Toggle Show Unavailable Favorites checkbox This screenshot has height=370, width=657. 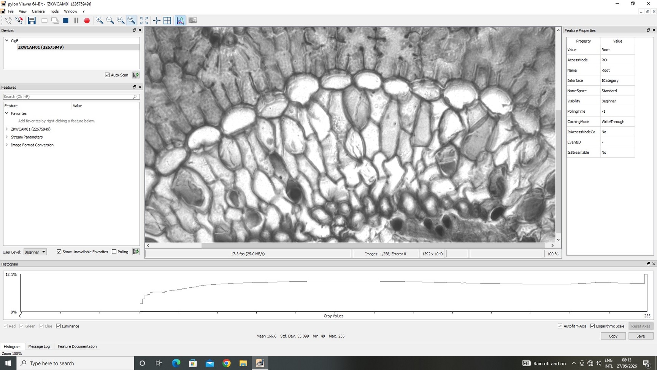pos(59,252)
